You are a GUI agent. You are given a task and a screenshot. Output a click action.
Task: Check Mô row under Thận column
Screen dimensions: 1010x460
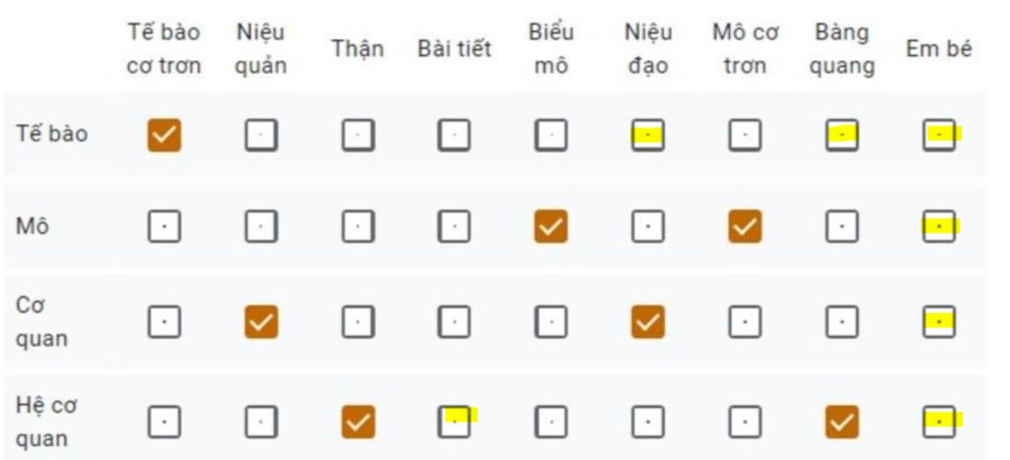tap(358, 228)
